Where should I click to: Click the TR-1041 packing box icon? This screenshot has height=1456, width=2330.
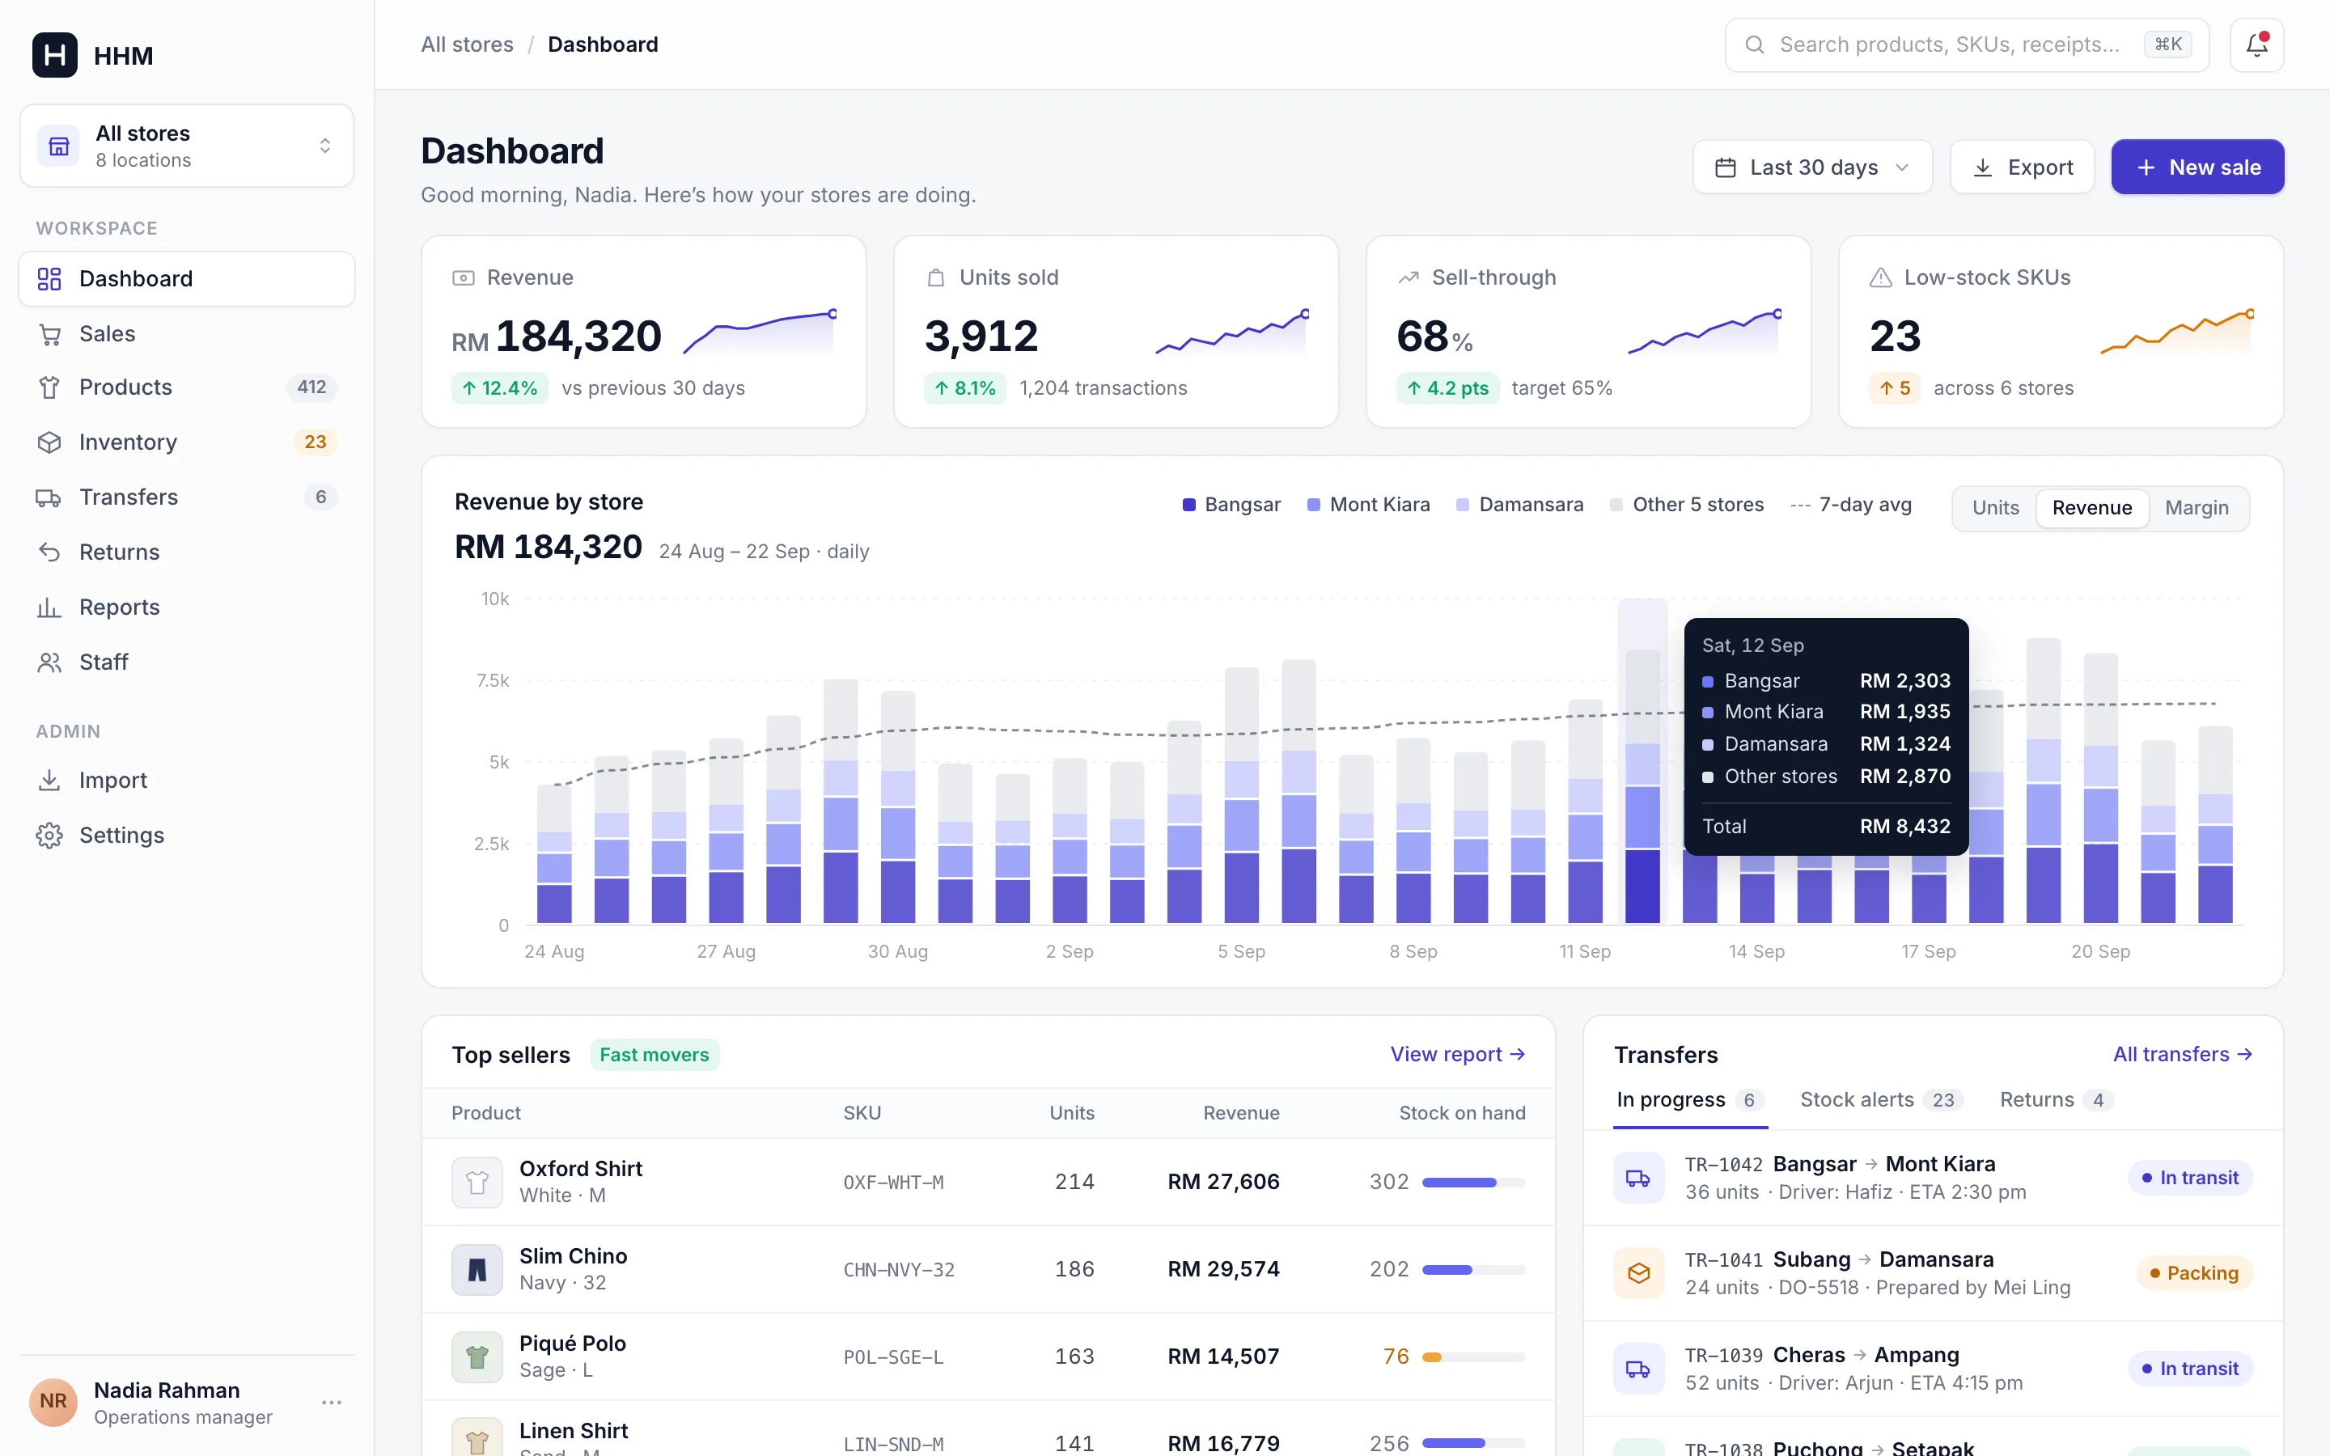1639,1273
